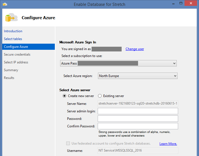Open the Select IP address wizard step

(x=16, y=62)
